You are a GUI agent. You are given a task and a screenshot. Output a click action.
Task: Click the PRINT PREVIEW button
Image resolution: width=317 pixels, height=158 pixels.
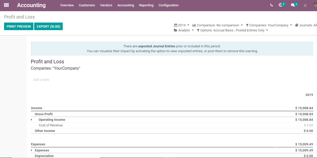[x=19, y=26]
